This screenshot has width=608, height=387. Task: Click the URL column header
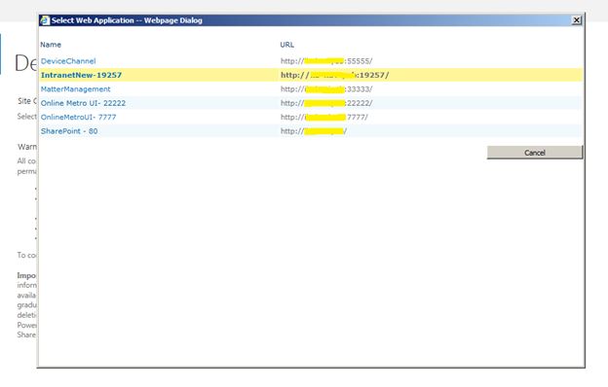[286, 45]
